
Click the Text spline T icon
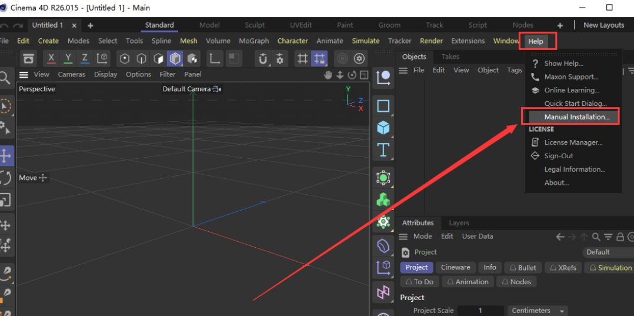[x=383, y=149]
